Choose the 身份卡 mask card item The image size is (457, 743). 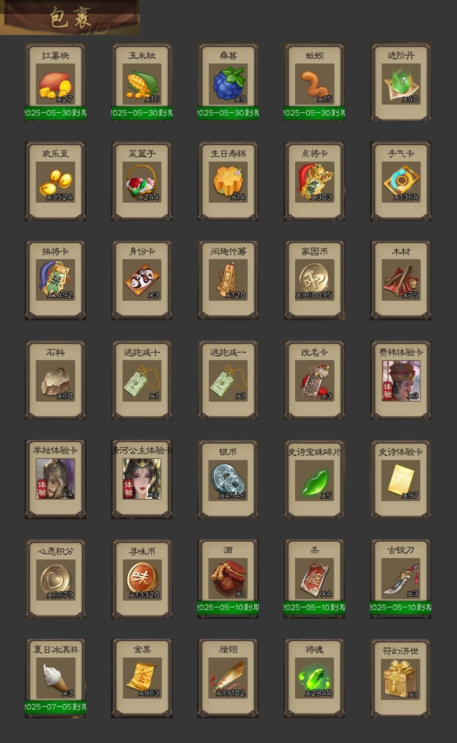(142, 280)
